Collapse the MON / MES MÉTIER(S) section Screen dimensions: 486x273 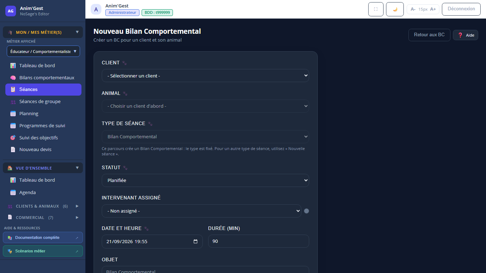pyautogui.click(x=43, y=32)
